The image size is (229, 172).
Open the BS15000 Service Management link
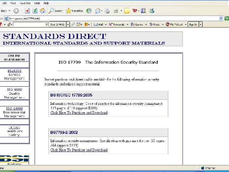(x=14, y=71)
